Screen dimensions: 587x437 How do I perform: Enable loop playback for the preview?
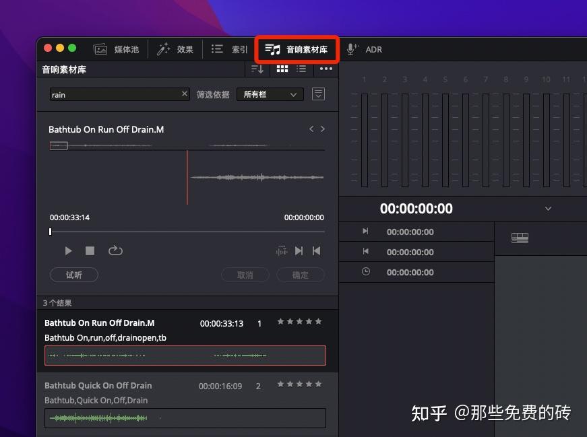click(115, 250)
